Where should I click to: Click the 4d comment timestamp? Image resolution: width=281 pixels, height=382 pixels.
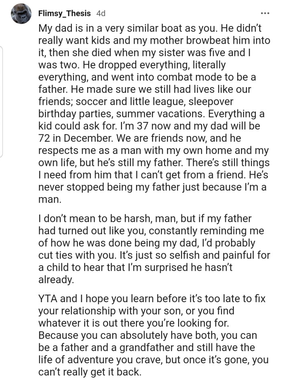[101, 13]
